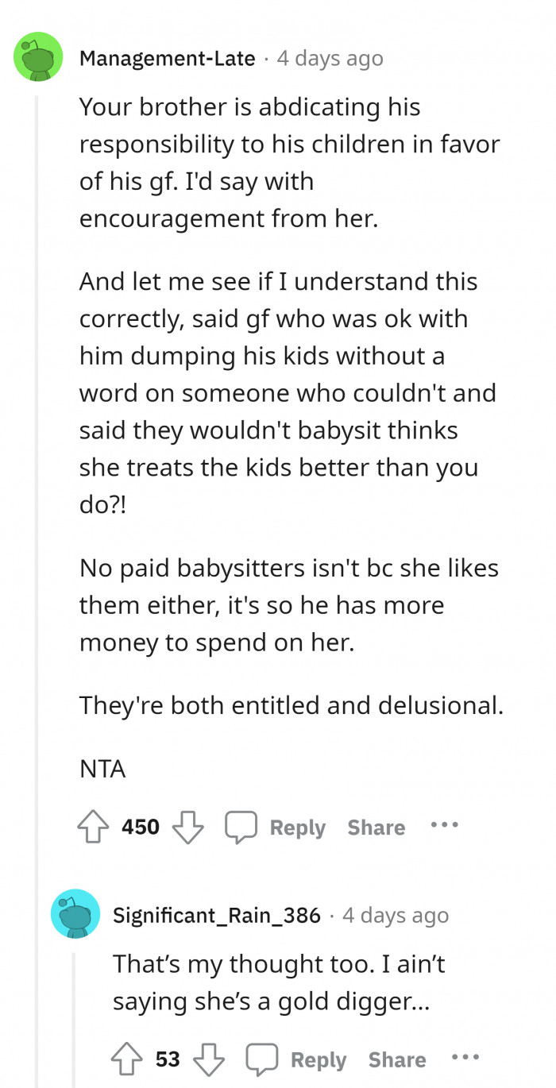Visit Management-Late user profile
556x1088 pixels.
point(167,59)
